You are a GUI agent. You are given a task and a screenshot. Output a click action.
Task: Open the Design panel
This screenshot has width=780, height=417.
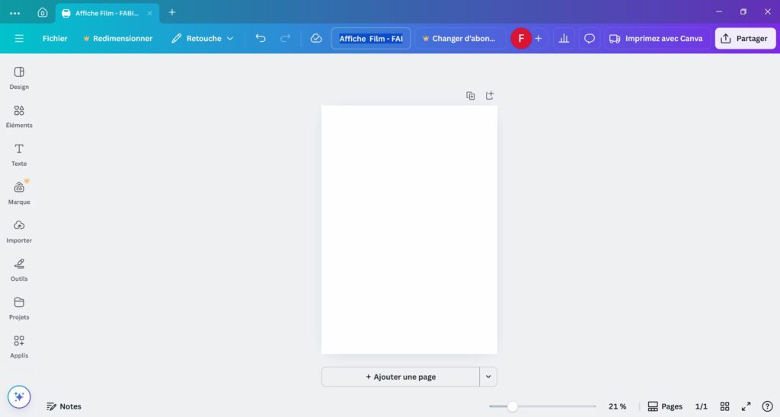coord(19,78)
